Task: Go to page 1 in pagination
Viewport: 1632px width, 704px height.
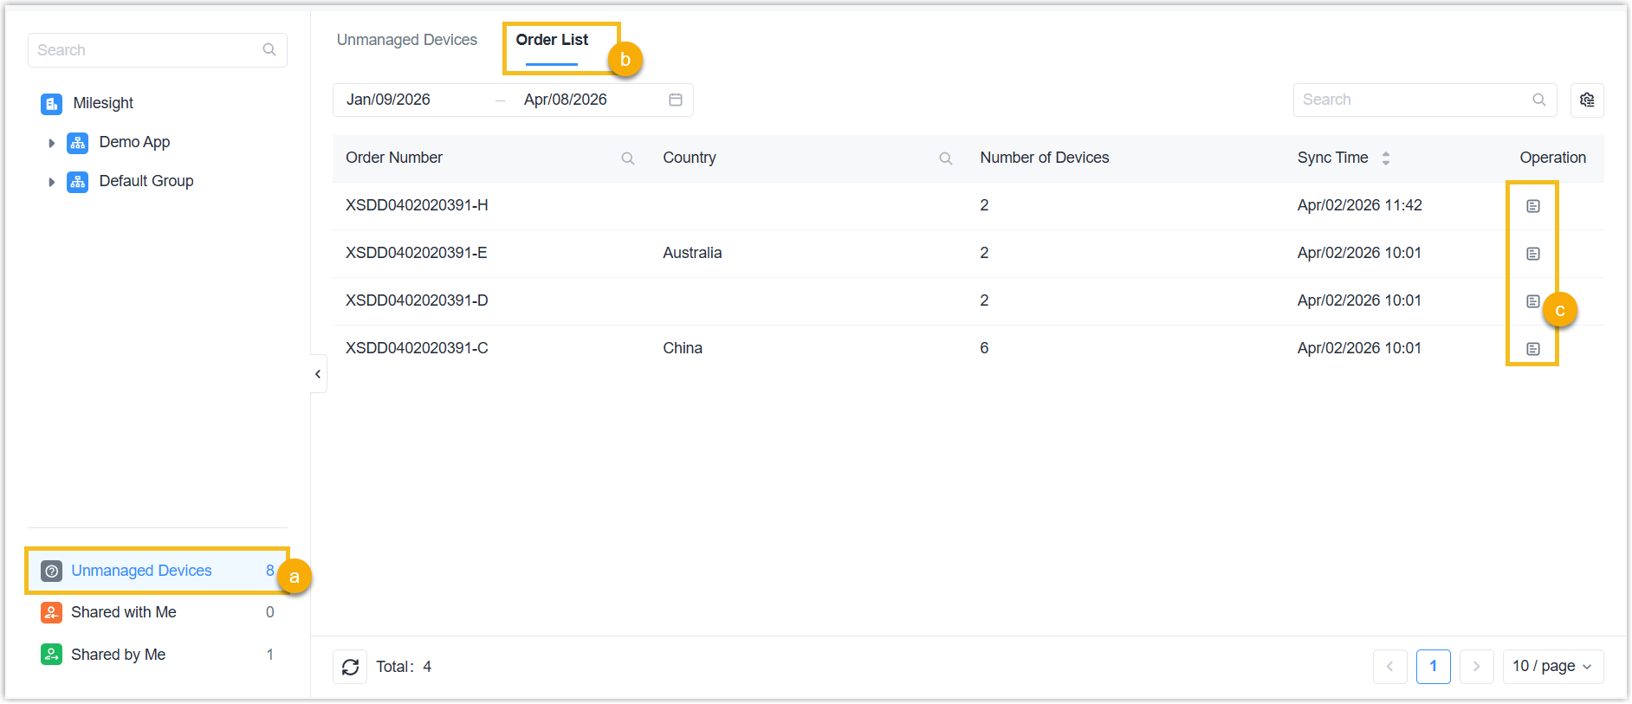Action: click(1433, 667)
